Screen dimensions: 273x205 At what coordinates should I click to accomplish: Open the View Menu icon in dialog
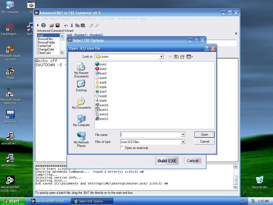tap(190, 57)
